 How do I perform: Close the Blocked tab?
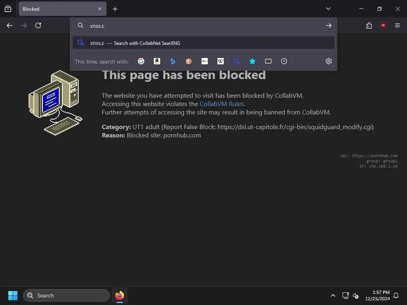[x=100, y=9]
